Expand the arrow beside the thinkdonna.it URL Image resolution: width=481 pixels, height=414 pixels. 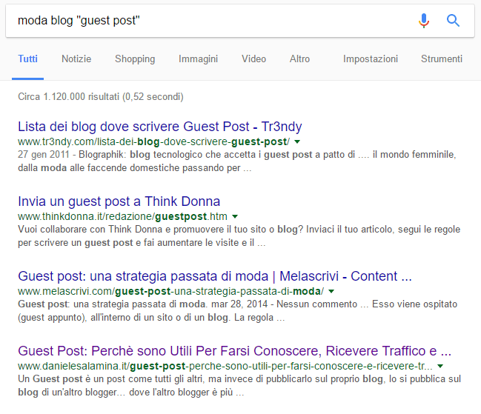click(x=237, y=216)
